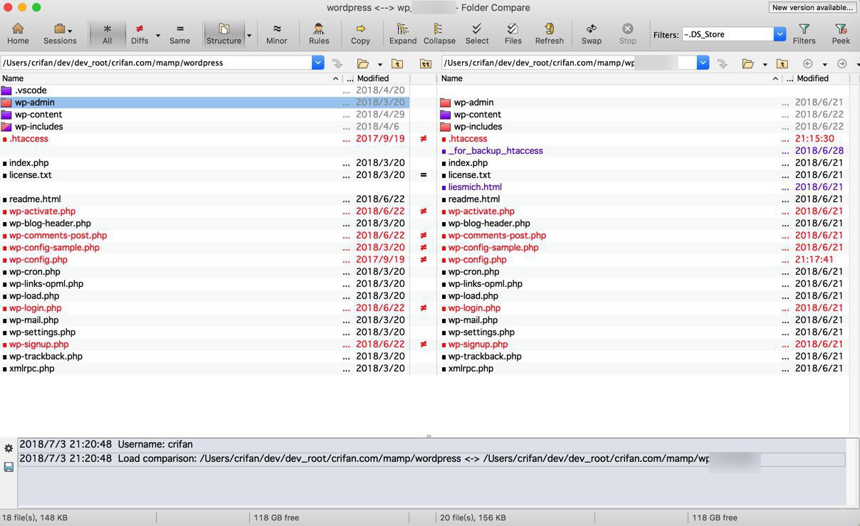
Task: Collapse all folders with Collapse
Action: [x=439, y=33]
